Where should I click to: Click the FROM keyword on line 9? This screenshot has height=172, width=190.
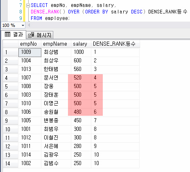pyautogui.click(x=36, y=18)
